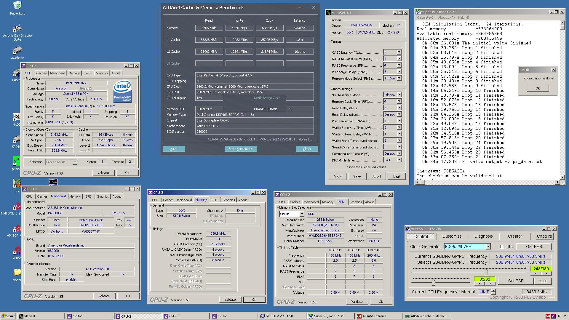Click up arrow of Super PI vertical scrollbar
Viewport: 569px width, 320px height.
coord(562,23)
